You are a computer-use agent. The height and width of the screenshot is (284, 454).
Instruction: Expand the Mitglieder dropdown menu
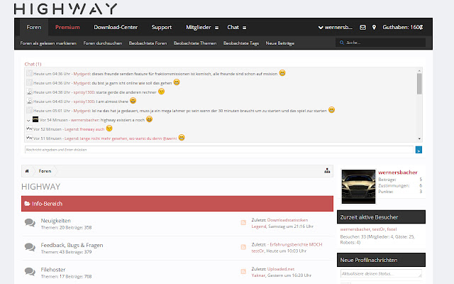[x=199, y=28]
